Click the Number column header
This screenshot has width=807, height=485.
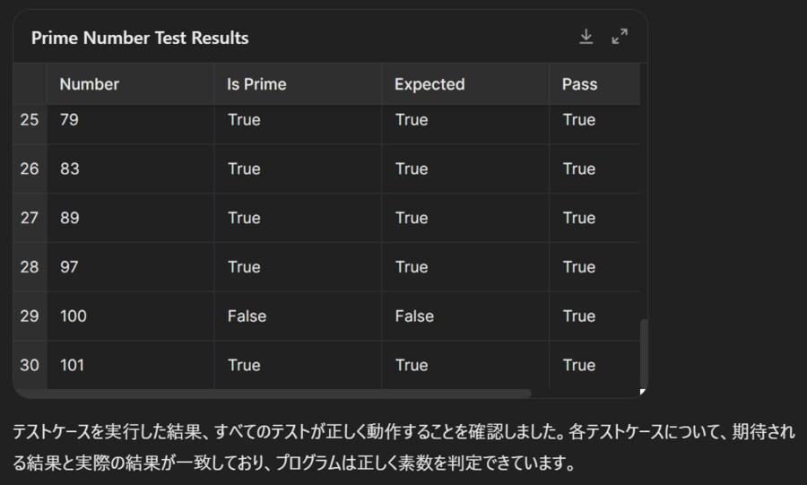point(90,84)
